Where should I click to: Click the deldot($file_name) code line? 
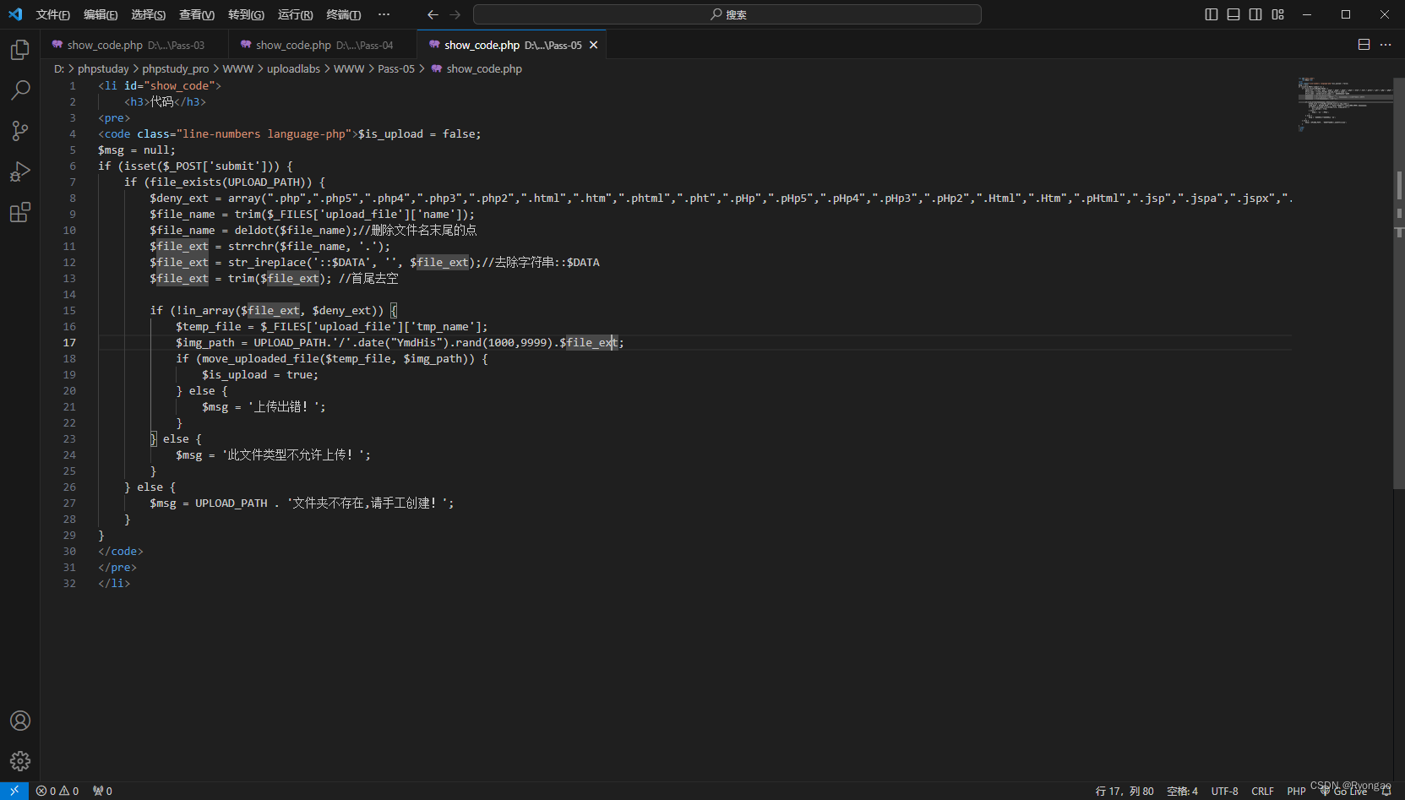pos(313,230)
